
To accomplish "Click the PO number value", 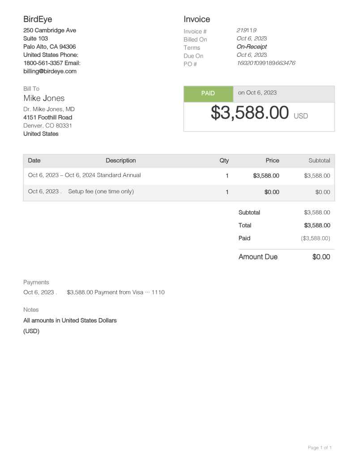I will (x=266, y=63).
